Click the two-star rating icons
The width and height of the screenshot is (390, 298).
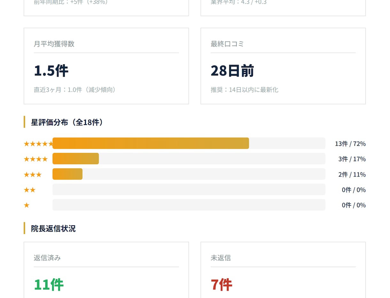(30, 190)
